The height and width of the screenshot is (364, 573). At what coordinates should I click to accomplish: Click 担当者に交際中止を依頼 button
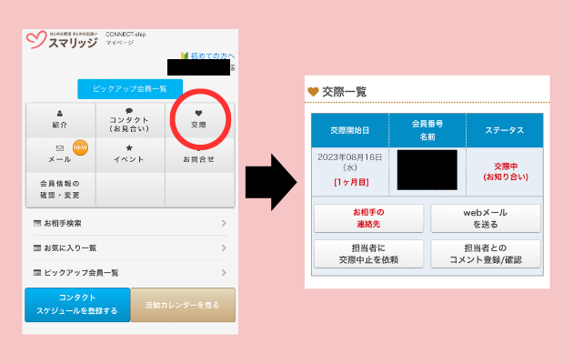pos(368,254)
